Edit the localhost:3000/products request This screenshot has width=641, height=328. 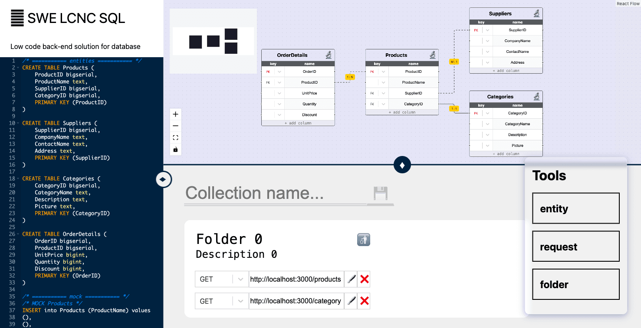point(351,279)
